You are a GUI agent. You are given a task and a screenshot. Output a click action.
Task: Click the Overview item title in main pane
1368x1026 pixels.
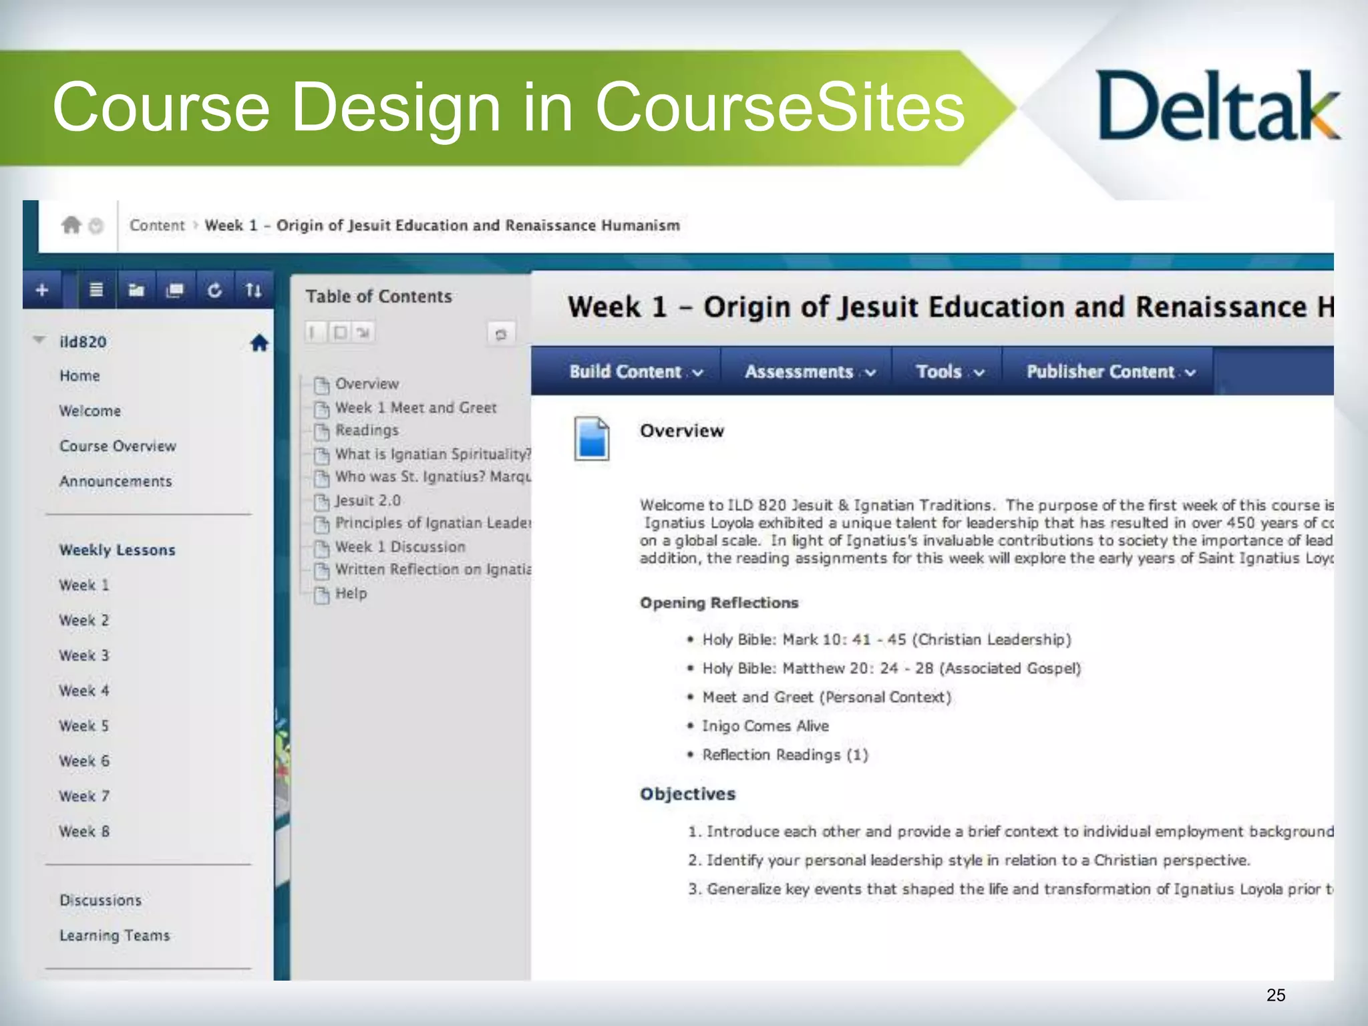point(681,431)
